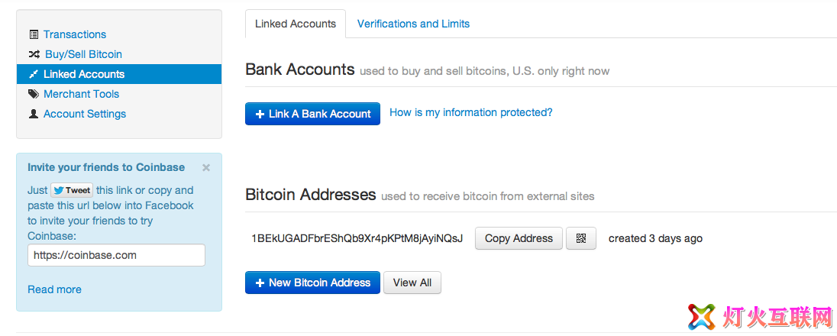Click the coinbase.com invite URL field

coord(116,255)
